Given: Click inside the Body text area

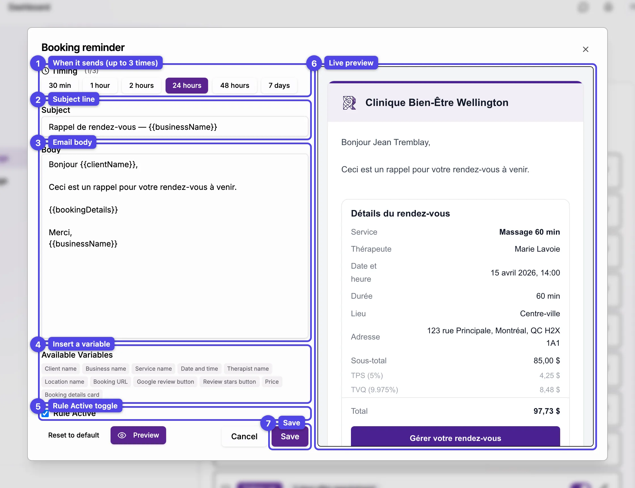Looking at the screenshot, I should click(x=175, y=246).
